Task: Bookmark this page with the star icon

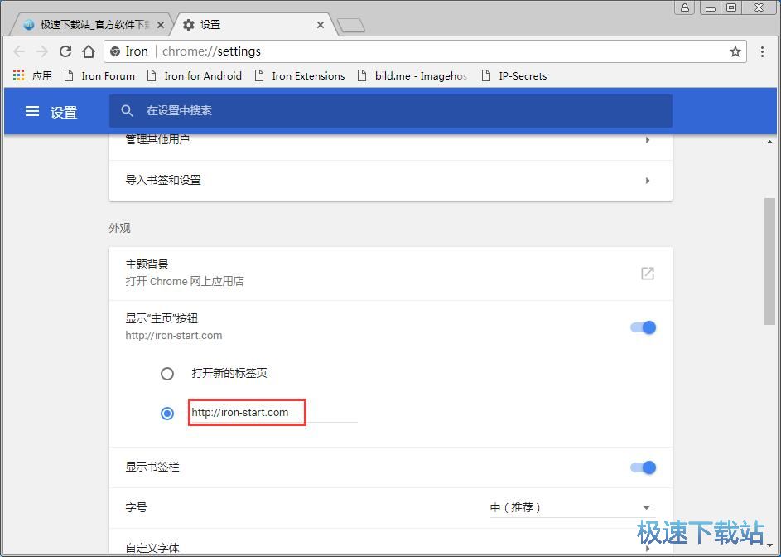Action: pyautogui.click(x=735, y=51)
